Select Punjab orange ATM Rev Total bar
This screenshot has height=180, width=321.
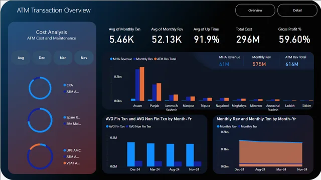[159, 92]
